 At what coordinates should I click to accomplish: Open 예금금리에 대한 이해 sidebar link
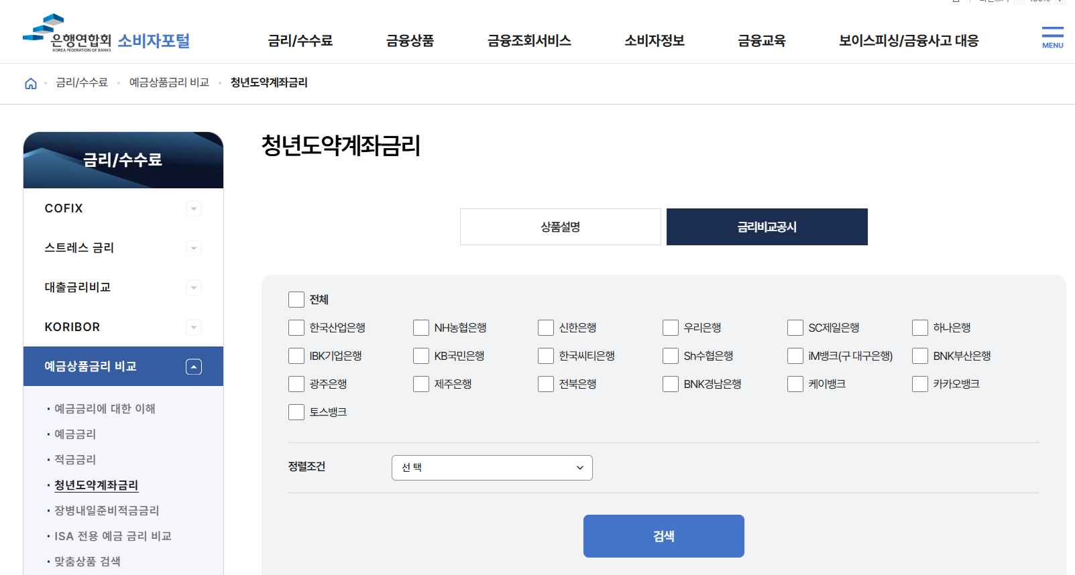[105, 409]
